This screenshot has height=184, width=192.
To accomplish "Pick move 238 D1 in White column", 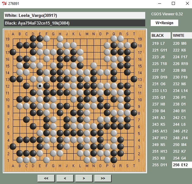I will coord(182,104).
